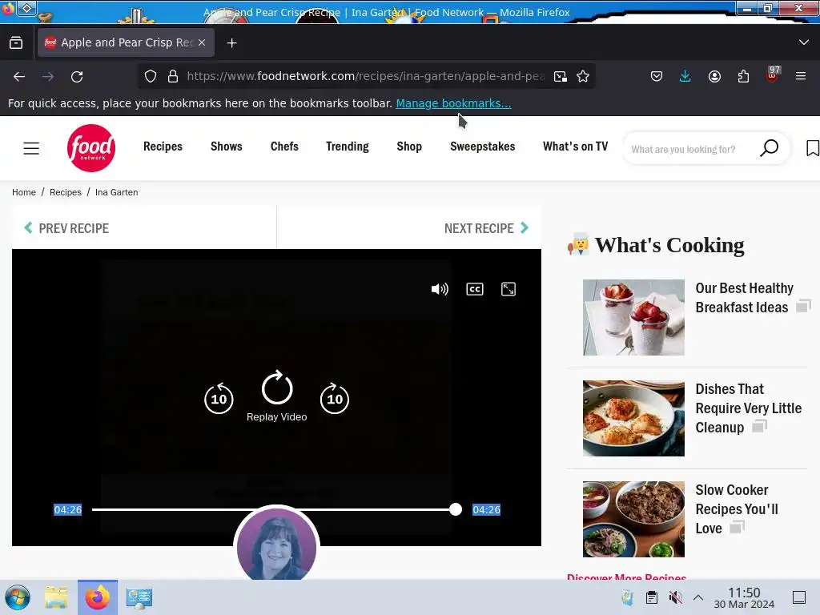
Task: Open the Shows navigation menu
Action: (227, 147)
